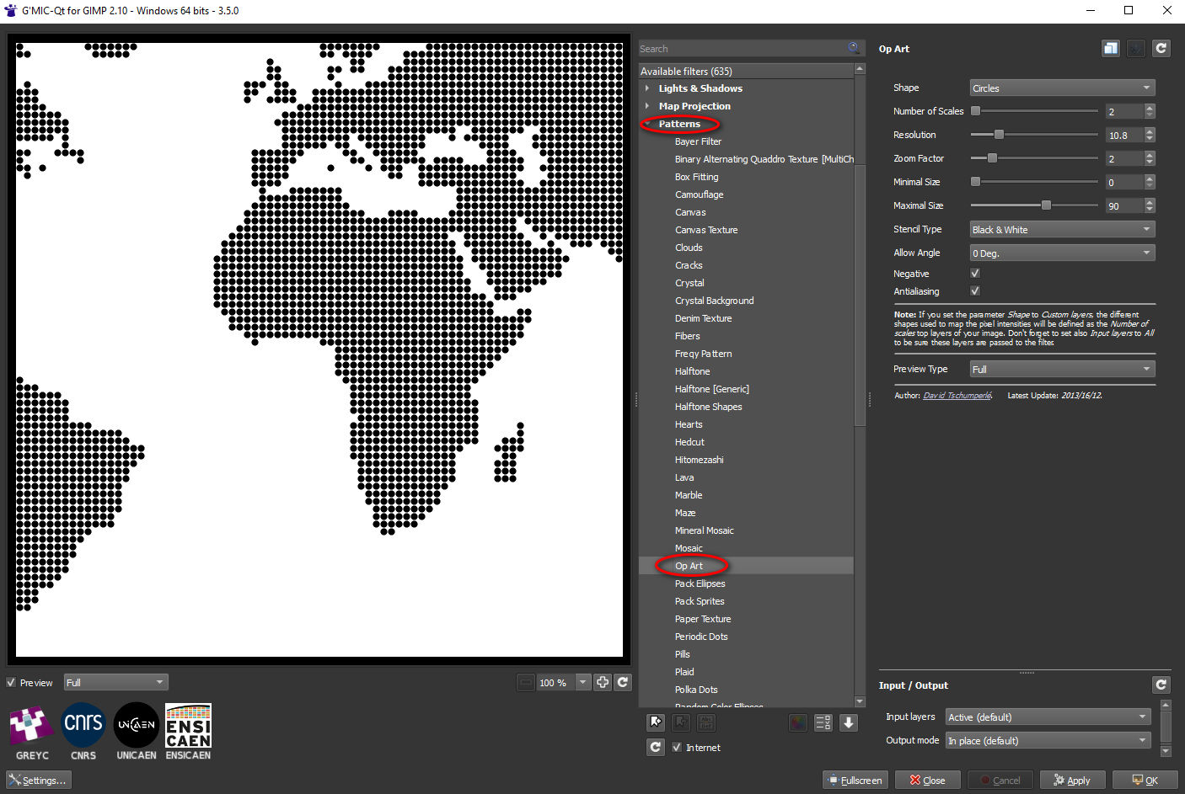Toggle the Negative checkbox
The height and width of the screenshot is (794, 1185).
(975, 273)
